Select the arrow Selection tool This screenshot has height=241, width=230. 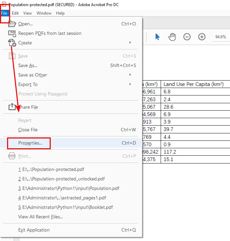157,37
